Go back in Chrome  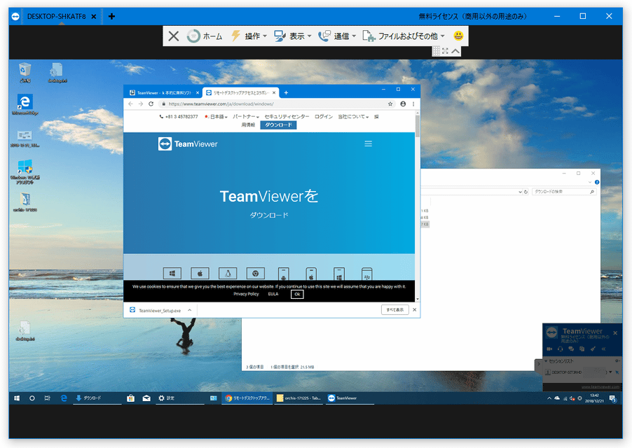130,104
